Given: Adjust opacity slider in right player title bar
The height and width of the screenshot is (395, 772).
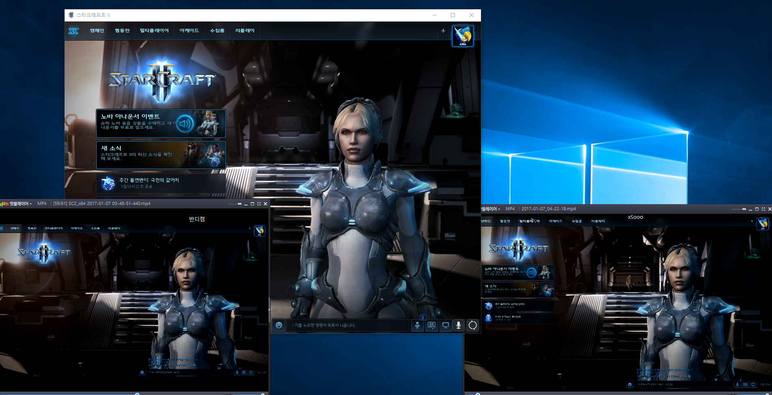Looking at the screenshot, I should [739, 209].
